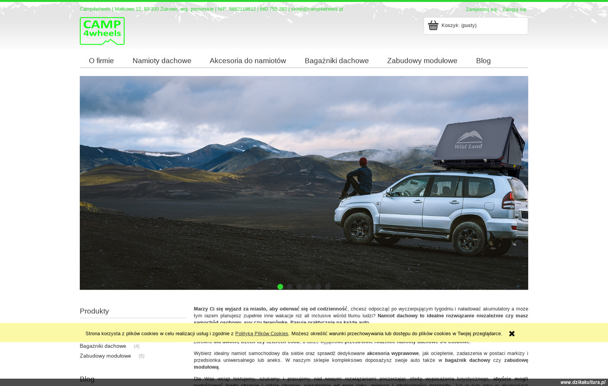Click the Zaloguj się link

(514, 9)
